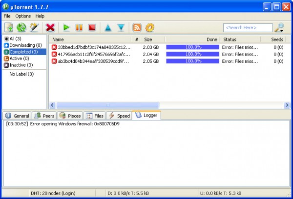The image size is (293, 199).
Task: Sort by Status column header
Action: [x=240, y=40]
